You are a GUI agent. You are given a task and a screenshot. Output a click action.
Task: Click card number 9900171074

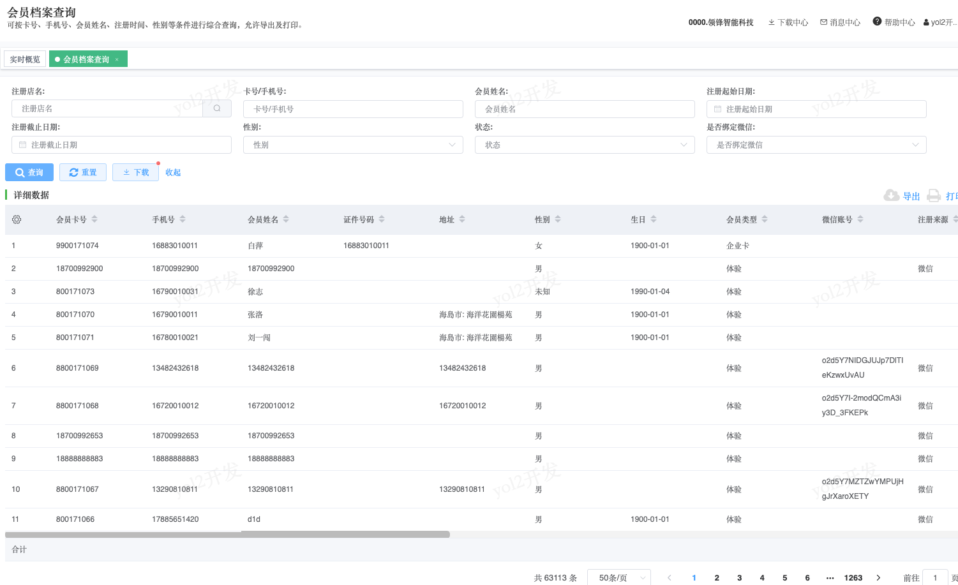click(x=77, y=246)
